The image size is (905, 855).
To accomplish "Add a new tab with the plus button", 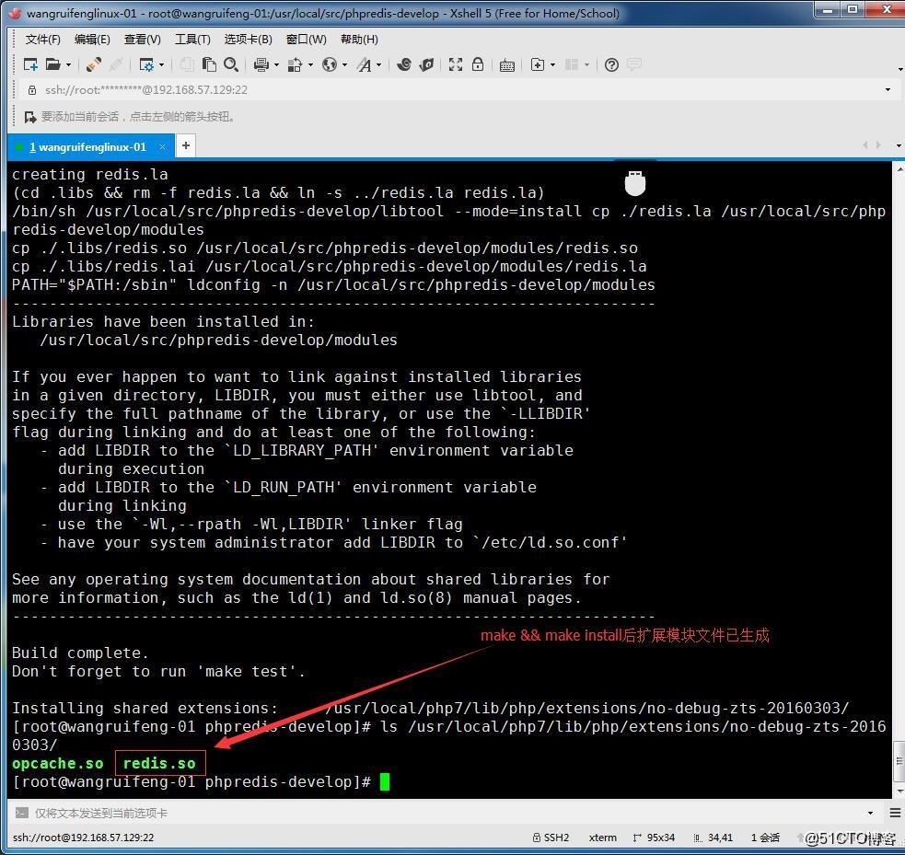I will [186, 146].
